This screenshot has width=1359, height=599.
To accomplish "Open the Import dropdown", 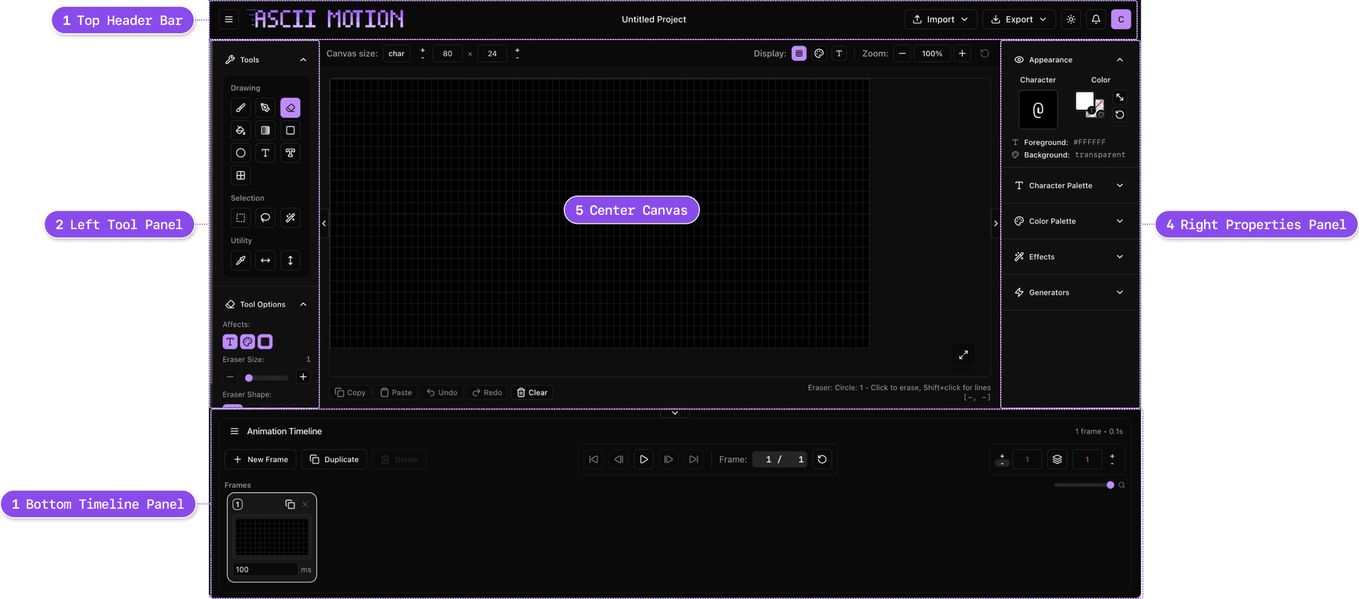I will click(x=940, y=19).
